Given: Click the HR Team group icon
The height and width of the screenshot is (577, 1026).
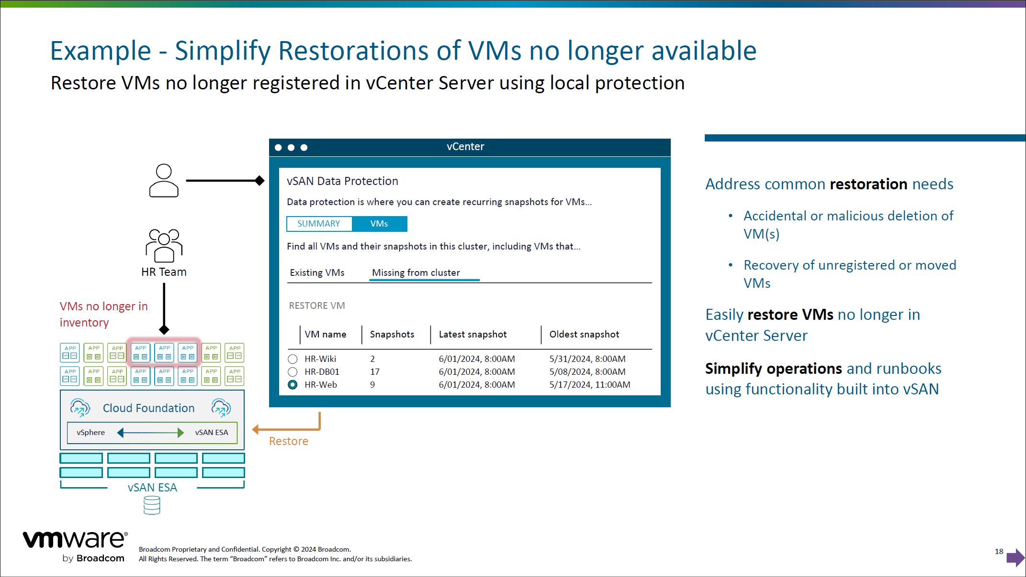Looking at the screenshot, I should [x=164, y=245].
